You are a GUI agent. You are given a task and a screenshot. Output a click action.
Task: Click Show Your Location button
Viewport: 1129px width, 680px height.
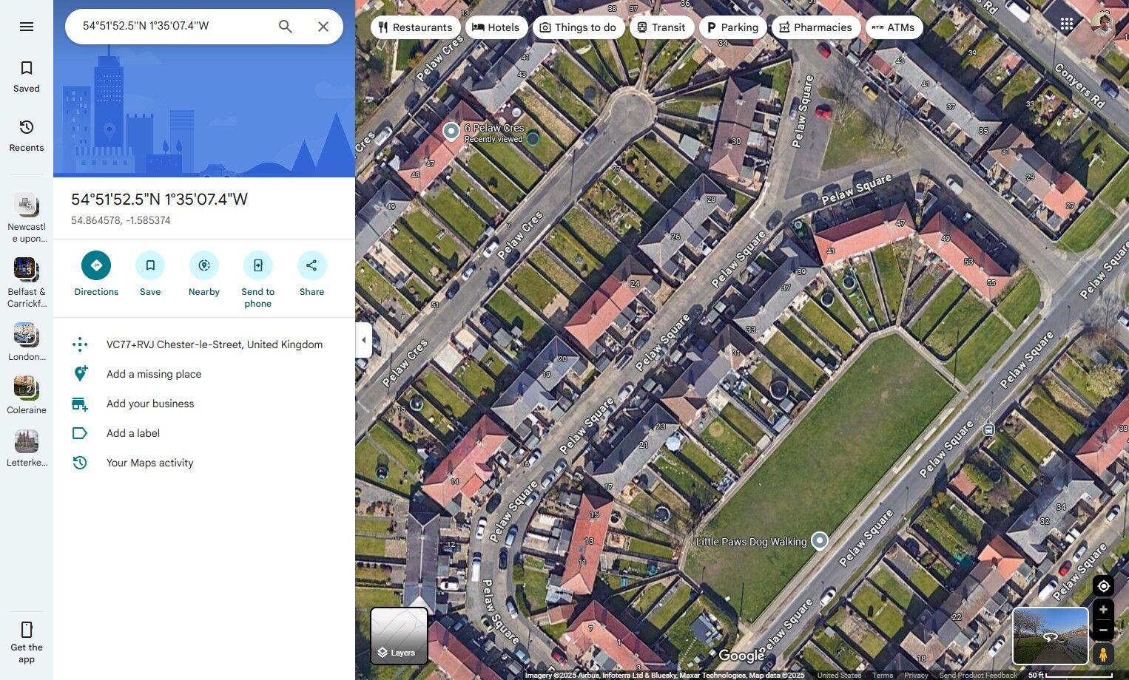(x=1103, y=586)
